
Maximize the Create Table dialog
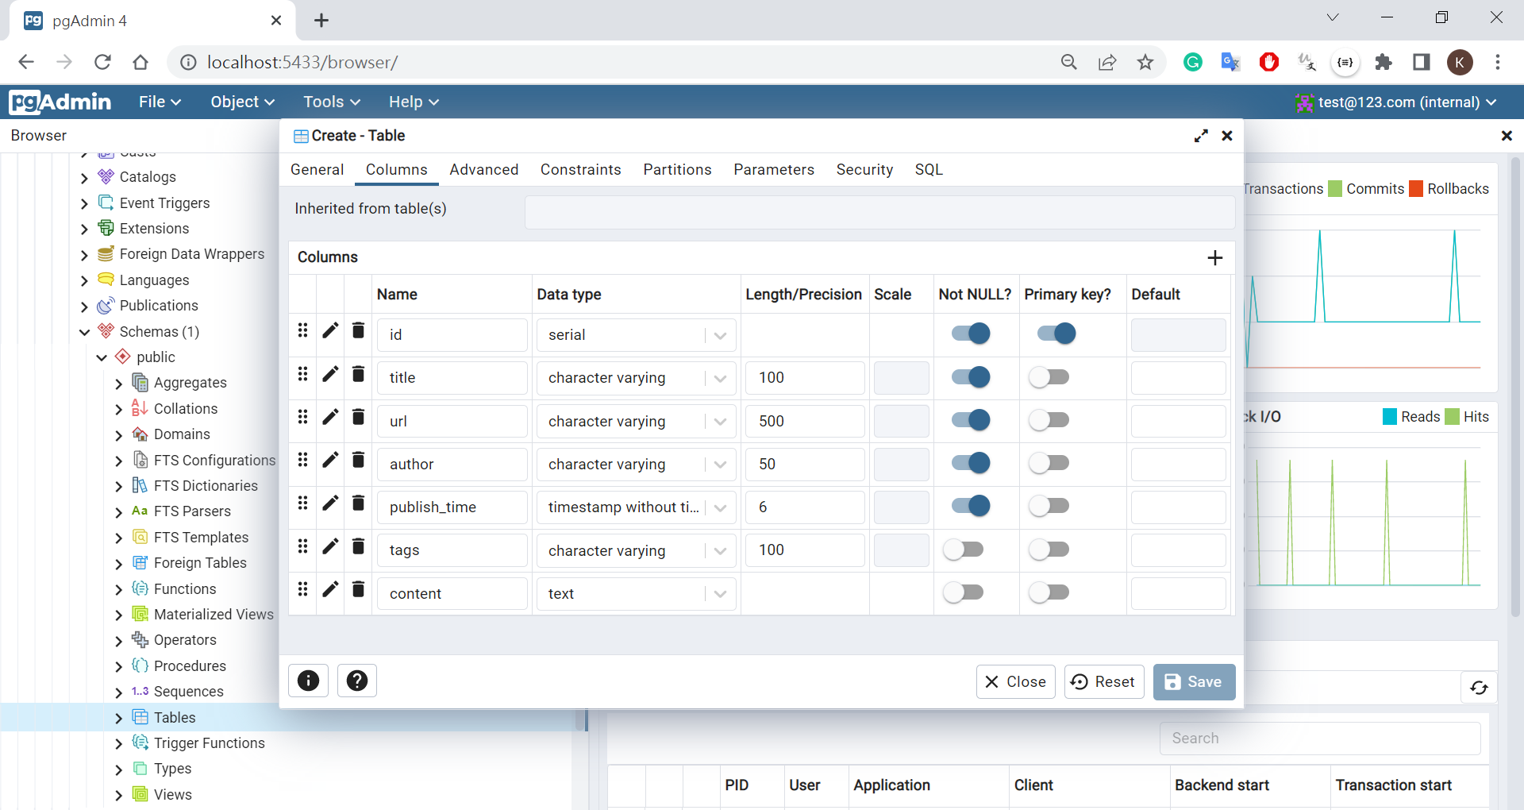point(1201,136)
